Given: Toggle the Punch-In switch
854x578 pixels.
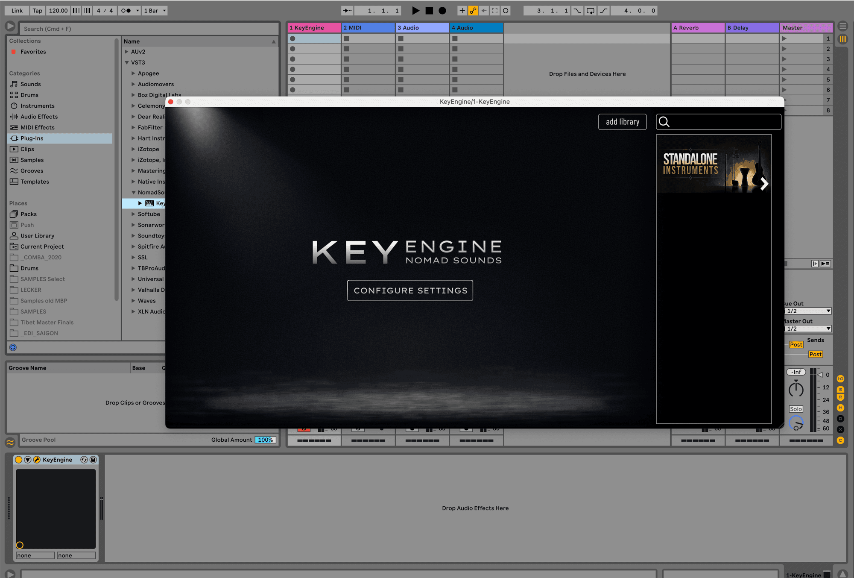Looking at the screenshot, I should pos(577,11).
